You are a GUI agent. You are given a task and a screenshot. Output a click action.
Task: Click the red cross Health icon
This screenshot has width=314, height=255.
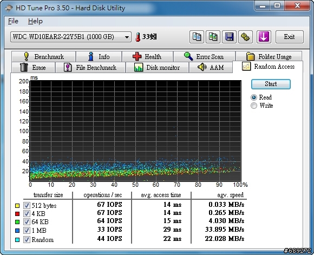click(137, 56)
